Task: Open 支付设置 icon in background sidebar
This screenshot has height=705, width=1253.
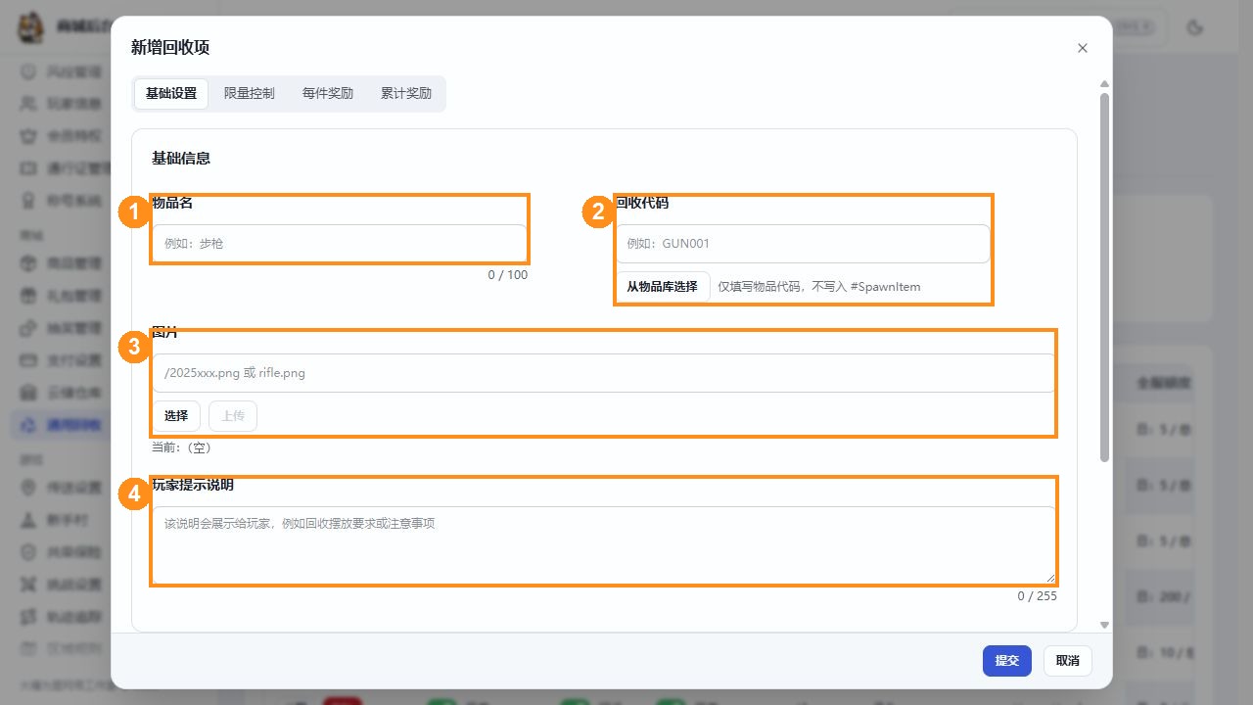Action: [28, 359]
